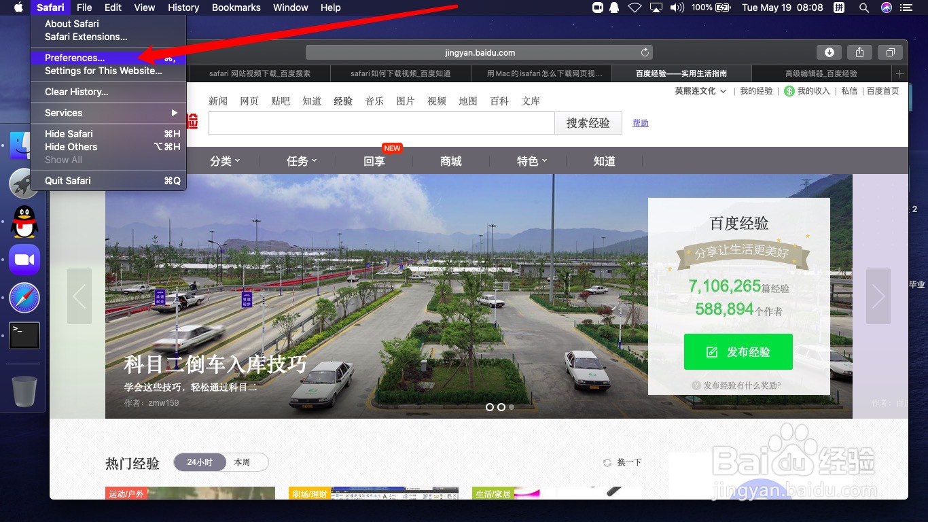928x522 pixels.
Task: Choose Preferences... in Safari menu
Action: (x=109, y=58)
